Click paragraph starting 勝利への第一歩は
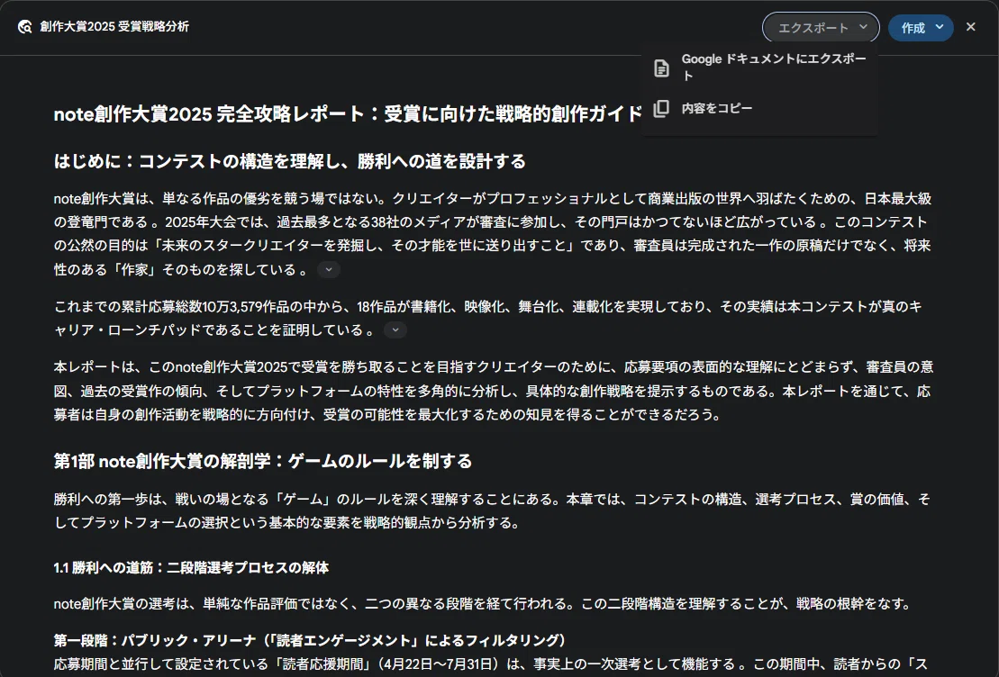Screen dimensions: 999x677 [492, 510]
